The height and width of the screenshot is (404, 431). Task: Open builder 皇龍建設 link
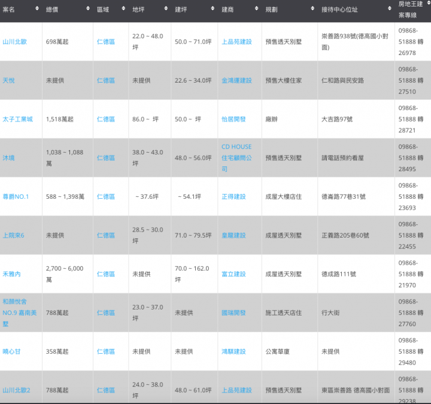[233, 236]
